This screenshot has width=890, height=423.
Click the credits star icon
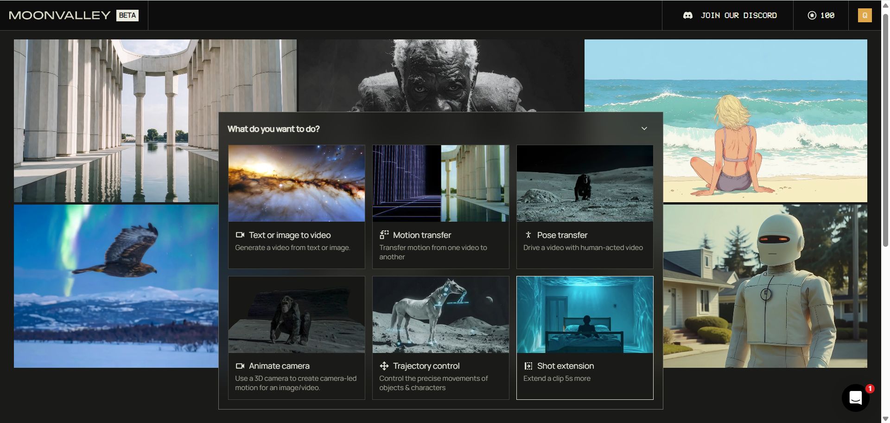tap(812, 15)
